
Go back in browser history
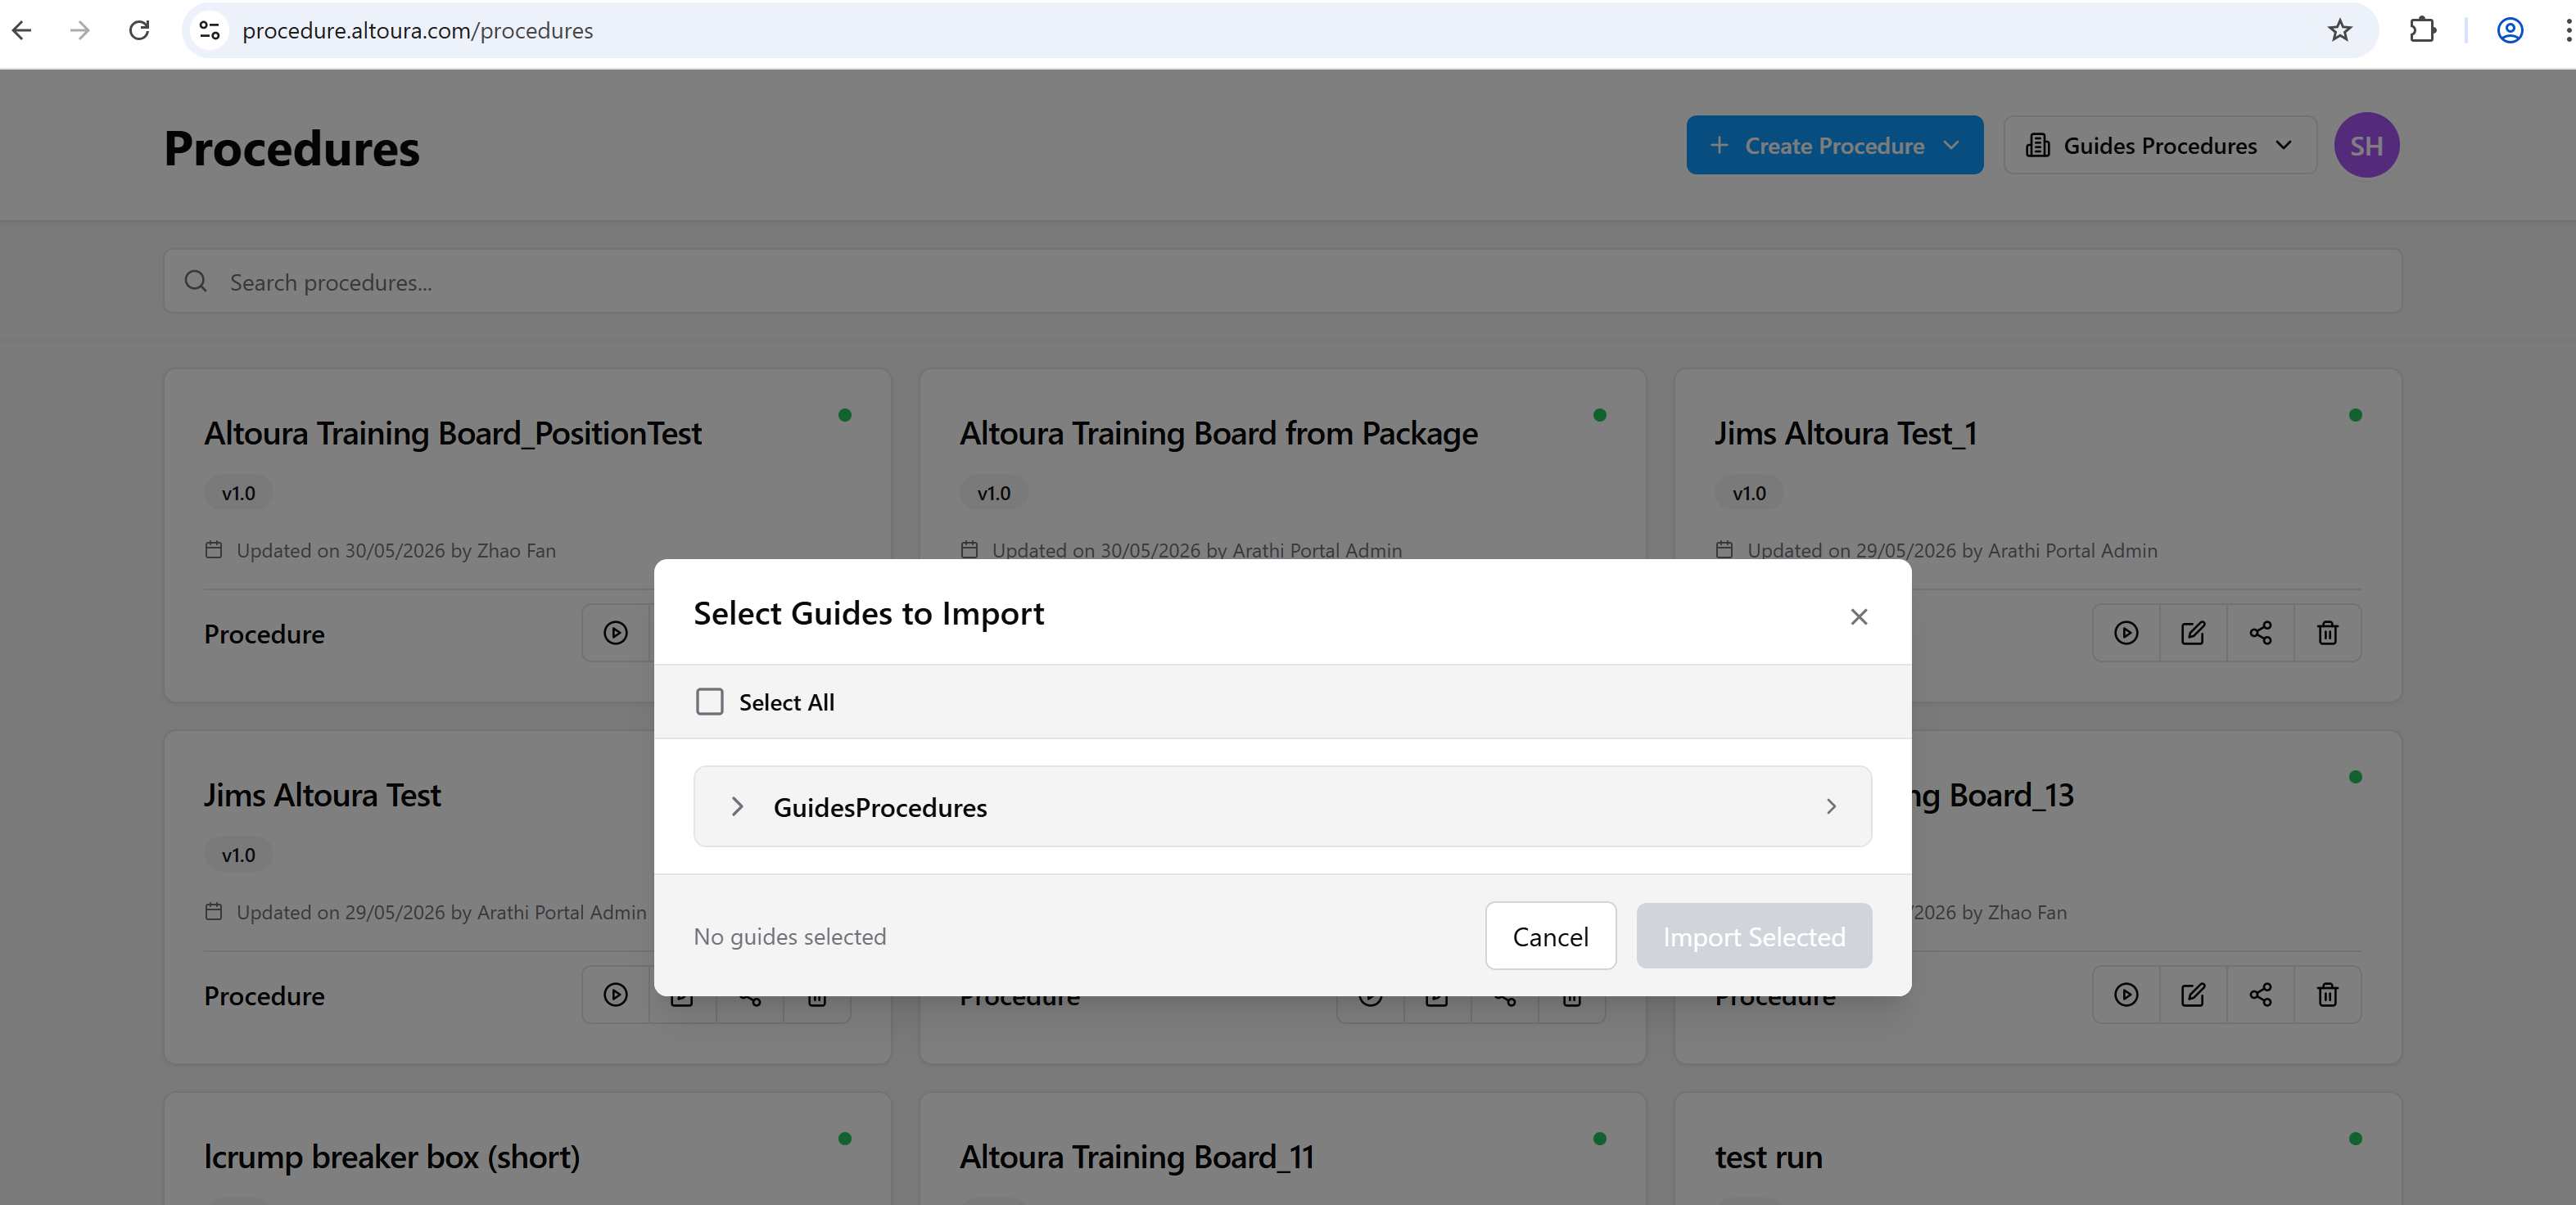pyautogui.click(x=22, y=30)
